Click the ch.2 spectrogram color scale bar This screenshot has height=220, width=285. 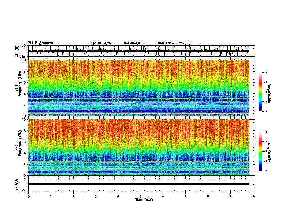coord(260,151)
